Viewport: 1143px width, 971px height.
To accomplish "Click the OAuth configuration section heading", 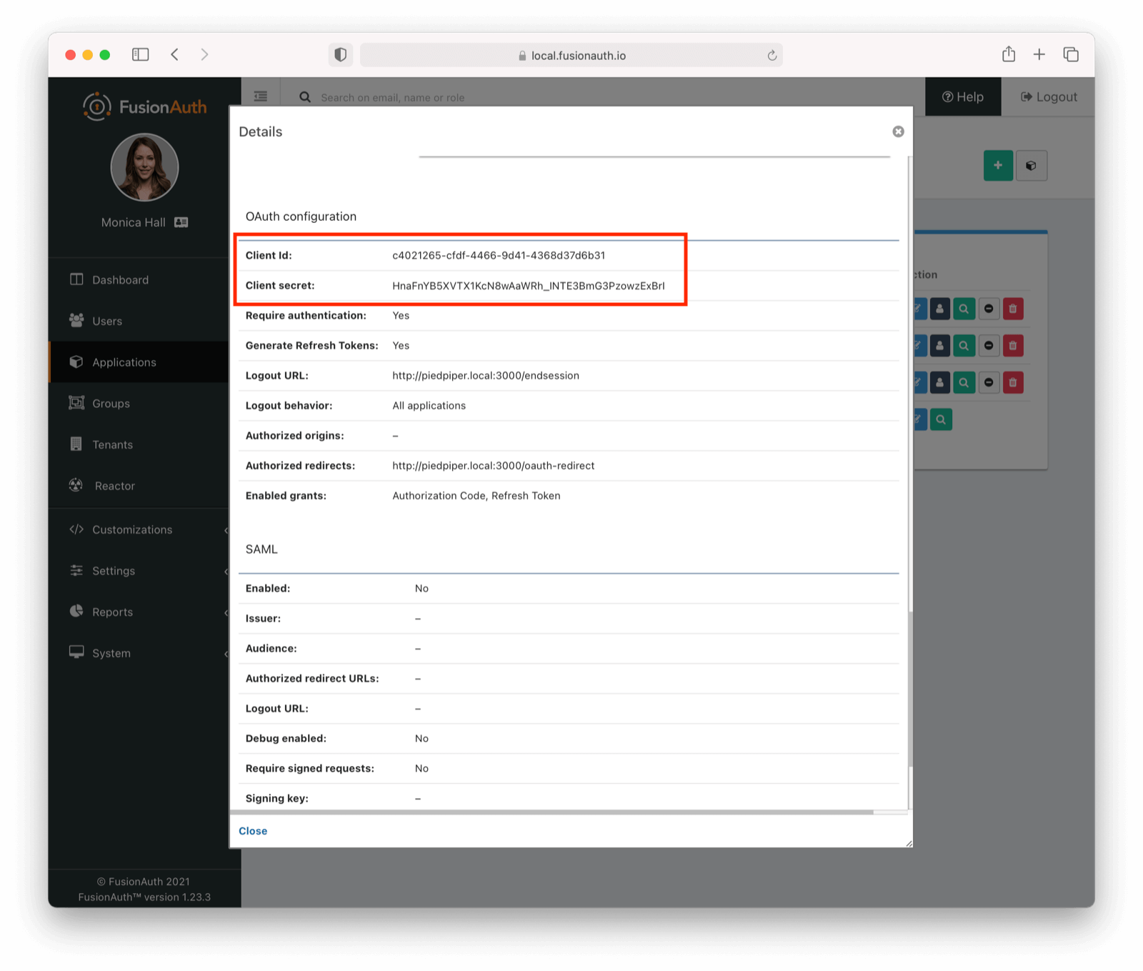I will pyautogui.click(x=301, y=216).
